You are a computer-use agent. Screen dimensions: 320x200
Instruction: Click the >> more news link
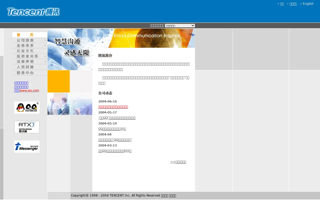[178, 162]
